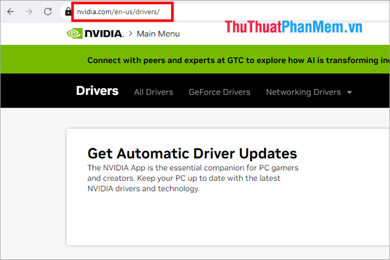Reload the NVIDIA drivers page
This screenshot has height=260, width=390.
48,11
